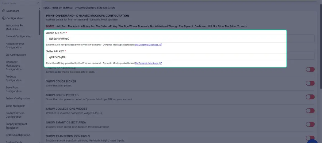Toggle Show Color Presets switch
The height and width of the screenshot is (143, 322).
pyautogui.click(x=310, y=97)
